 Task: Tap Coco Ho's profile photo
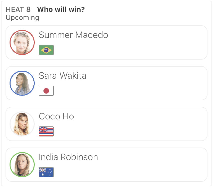22,124
